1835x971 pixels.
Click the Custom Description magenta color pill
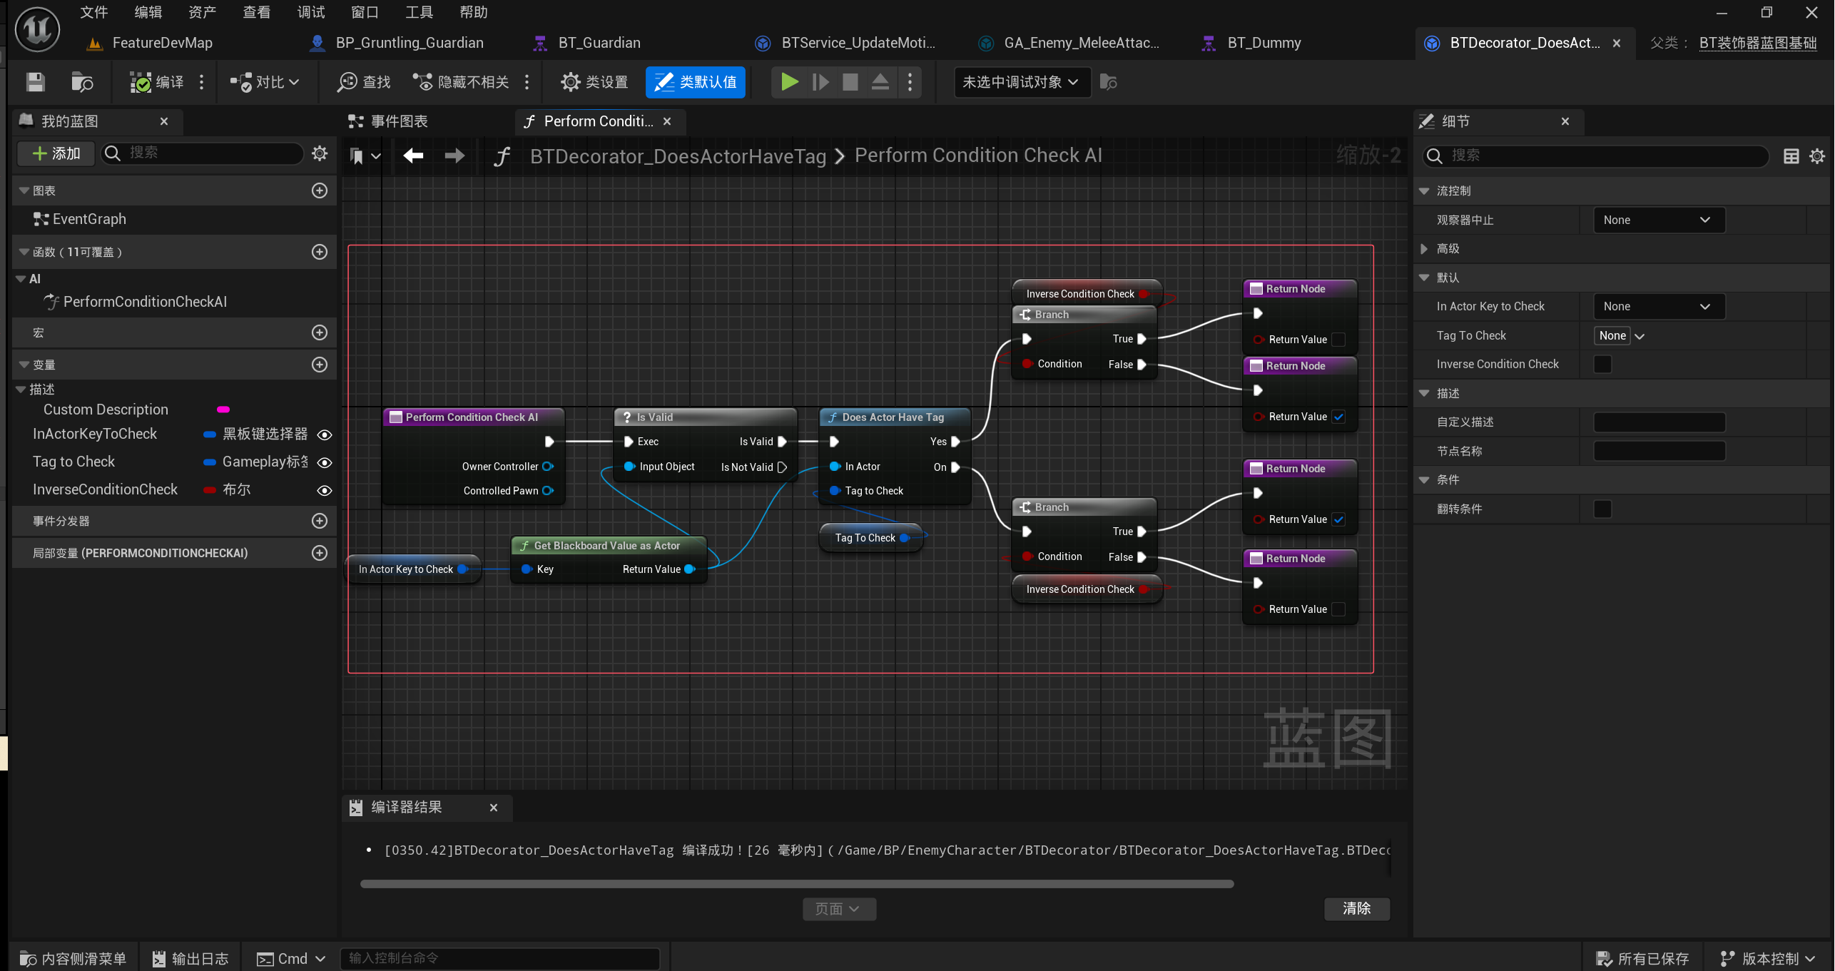coord(223,410)
